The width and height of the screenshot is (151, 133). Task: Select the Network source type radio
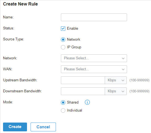[63, 40]
